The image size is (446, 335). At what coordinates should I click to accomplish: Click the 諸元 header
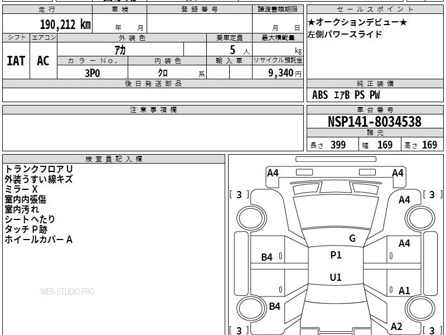point(375,133)
